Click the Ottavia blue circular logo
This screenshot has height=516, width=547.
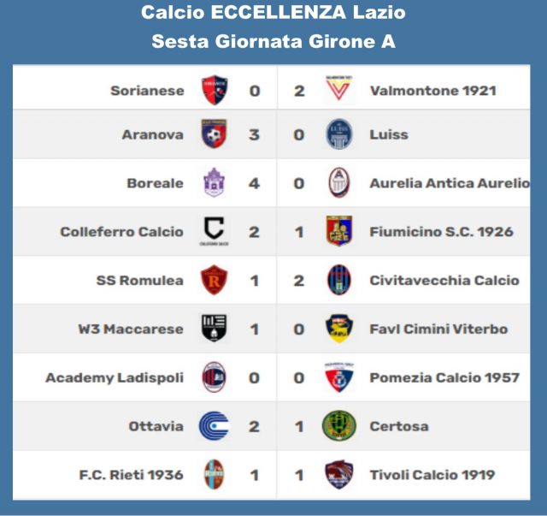[x=214, y=425]
